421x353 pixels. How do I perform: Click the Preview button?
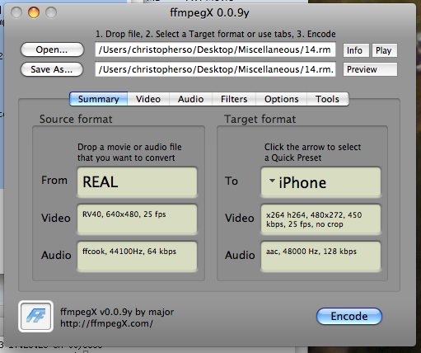click(x=370, y=69)
